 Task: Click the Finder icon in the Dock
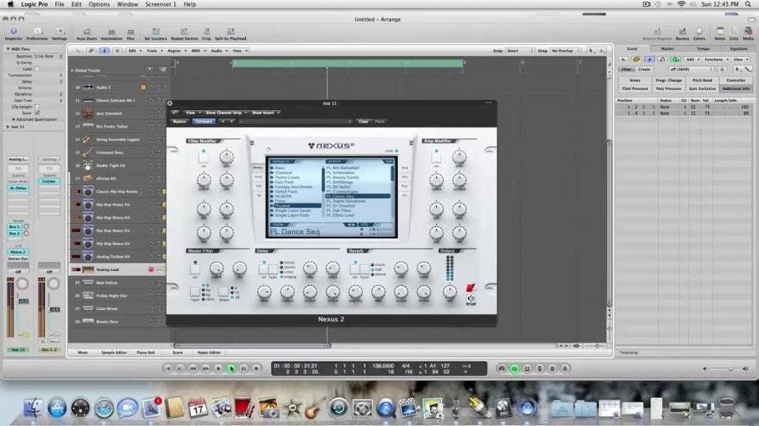(x=33, y=408)
